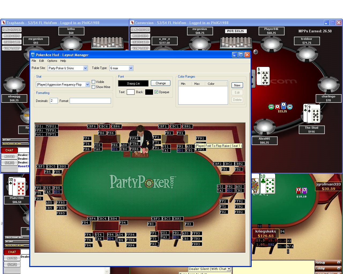The height and width of the screenshot is (274, 343).
Task: Click the Traphands window title icon
Action: coord(3,23)
